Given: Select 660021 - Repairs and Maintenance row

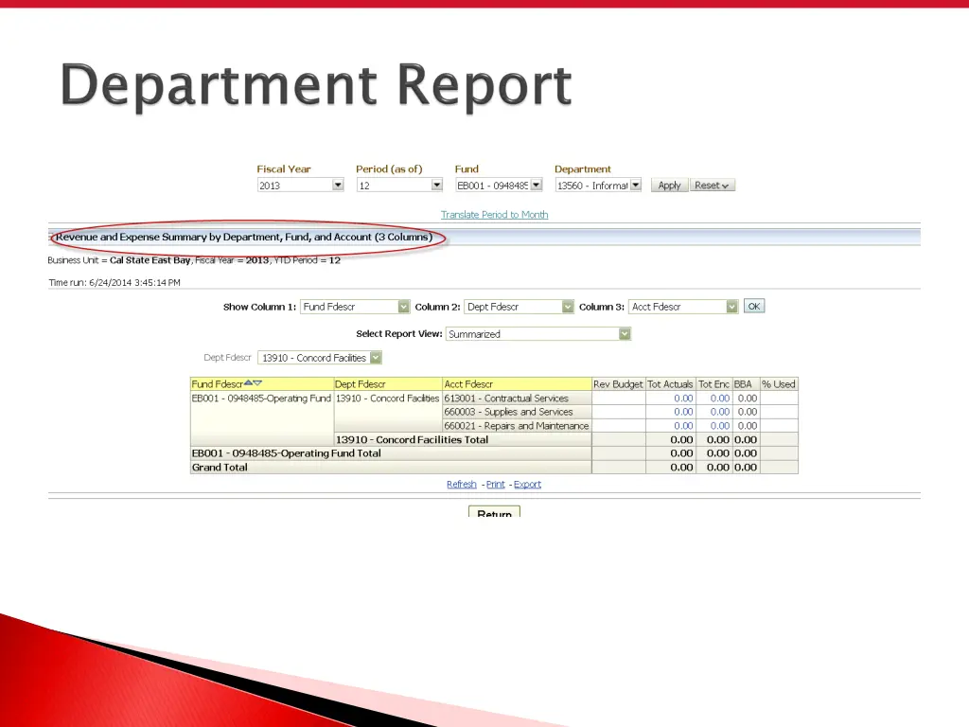Looking at the screenshot, I should point(517,425).
